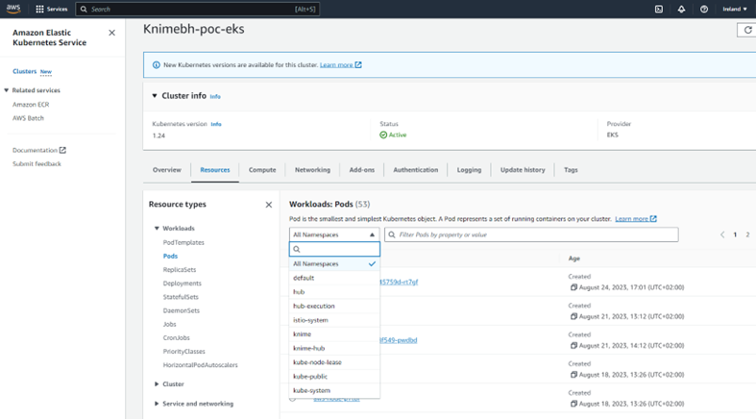Open AWS Batch link
Screen dimensions: 756x419
click(x=28, y=118)
